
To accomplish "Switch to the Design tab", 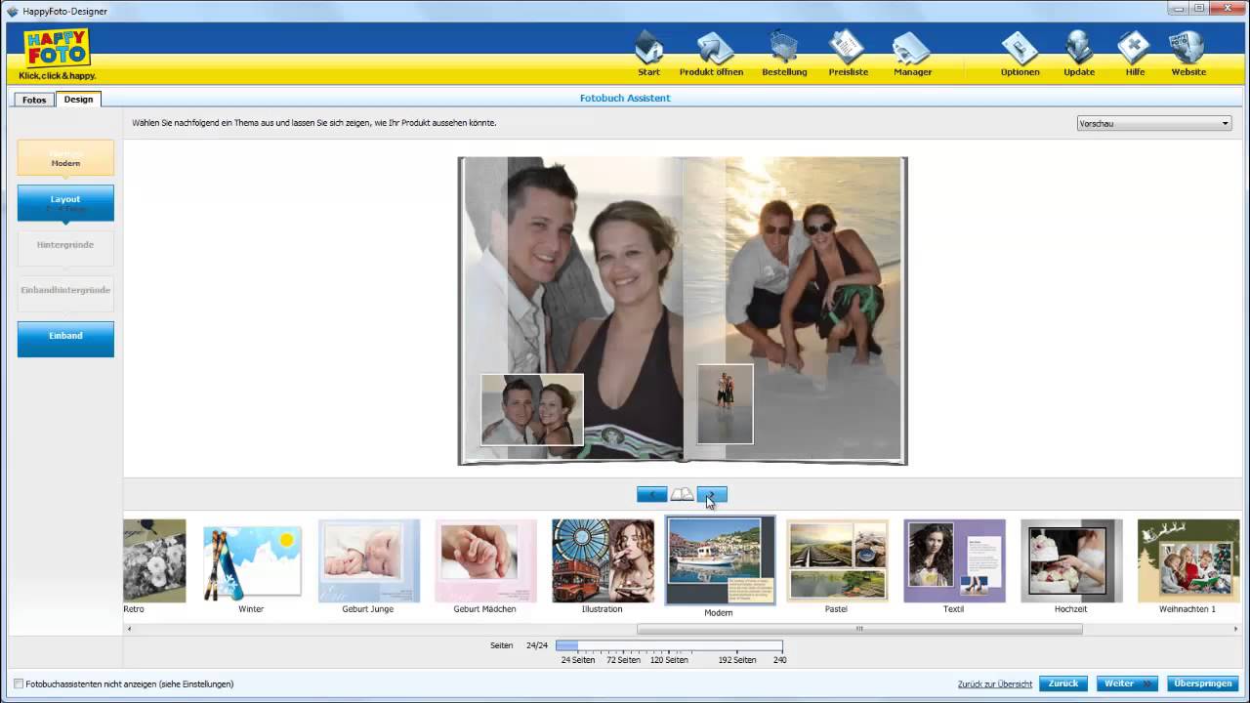I will click(79, 100).
